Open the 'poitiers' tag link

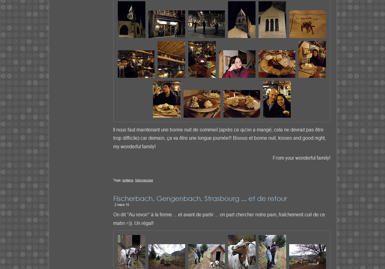[x=128, y=180]
